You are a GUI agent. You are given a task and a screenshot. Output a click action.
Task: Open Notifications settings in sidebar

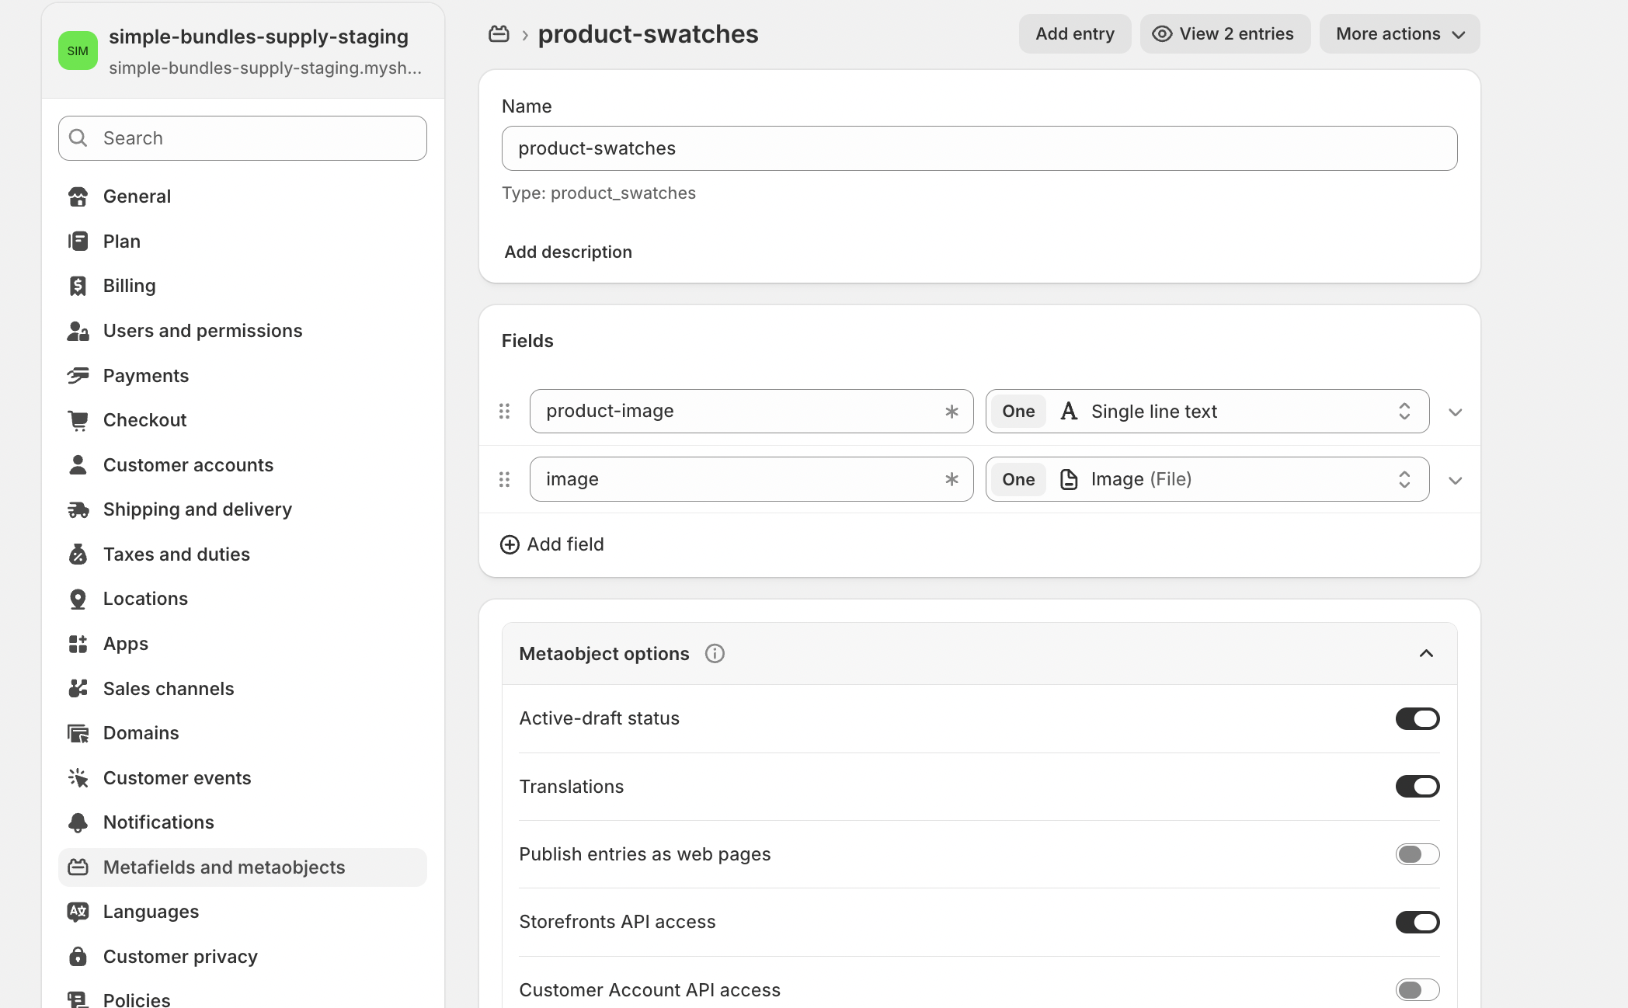(x=158, y=822)
